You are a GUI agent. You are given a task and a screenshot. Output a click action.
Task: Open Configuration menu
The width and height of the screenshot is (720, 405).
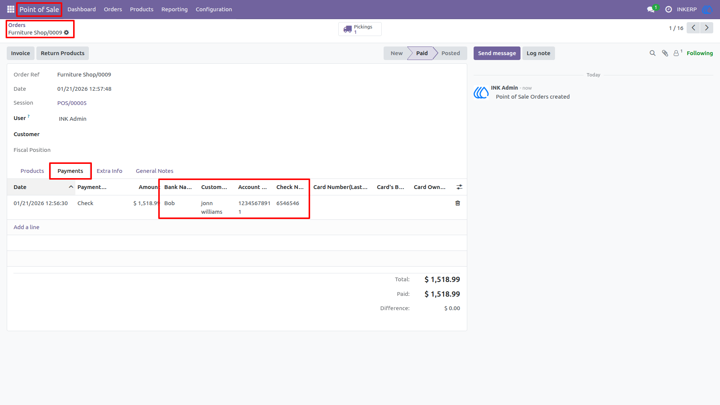point(214,9)
